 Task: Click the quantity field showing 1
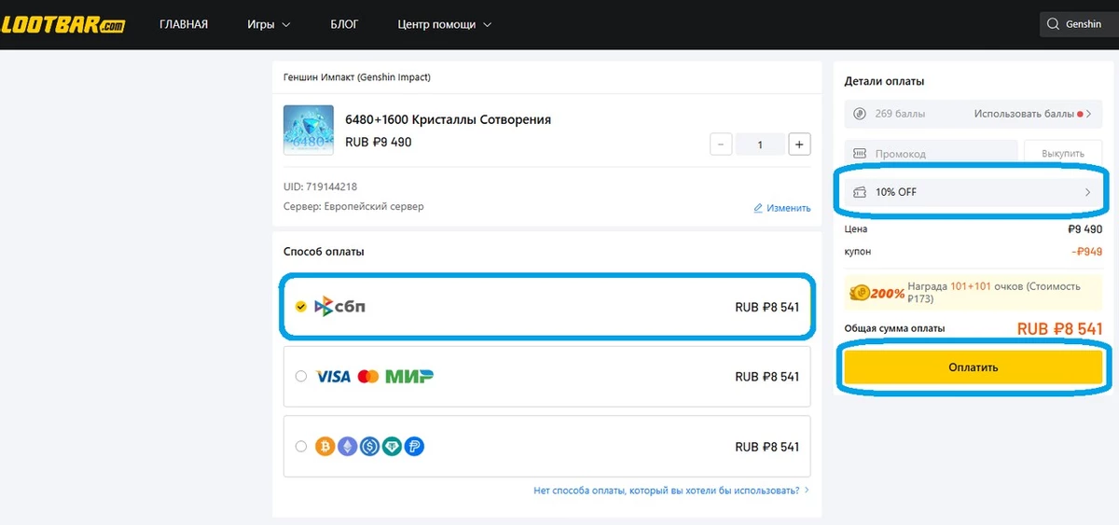(760, 145)
